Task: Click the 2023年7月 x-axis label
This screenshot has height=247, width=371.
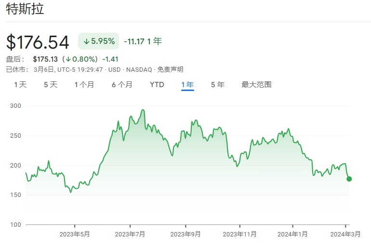Action: (130, 234)
